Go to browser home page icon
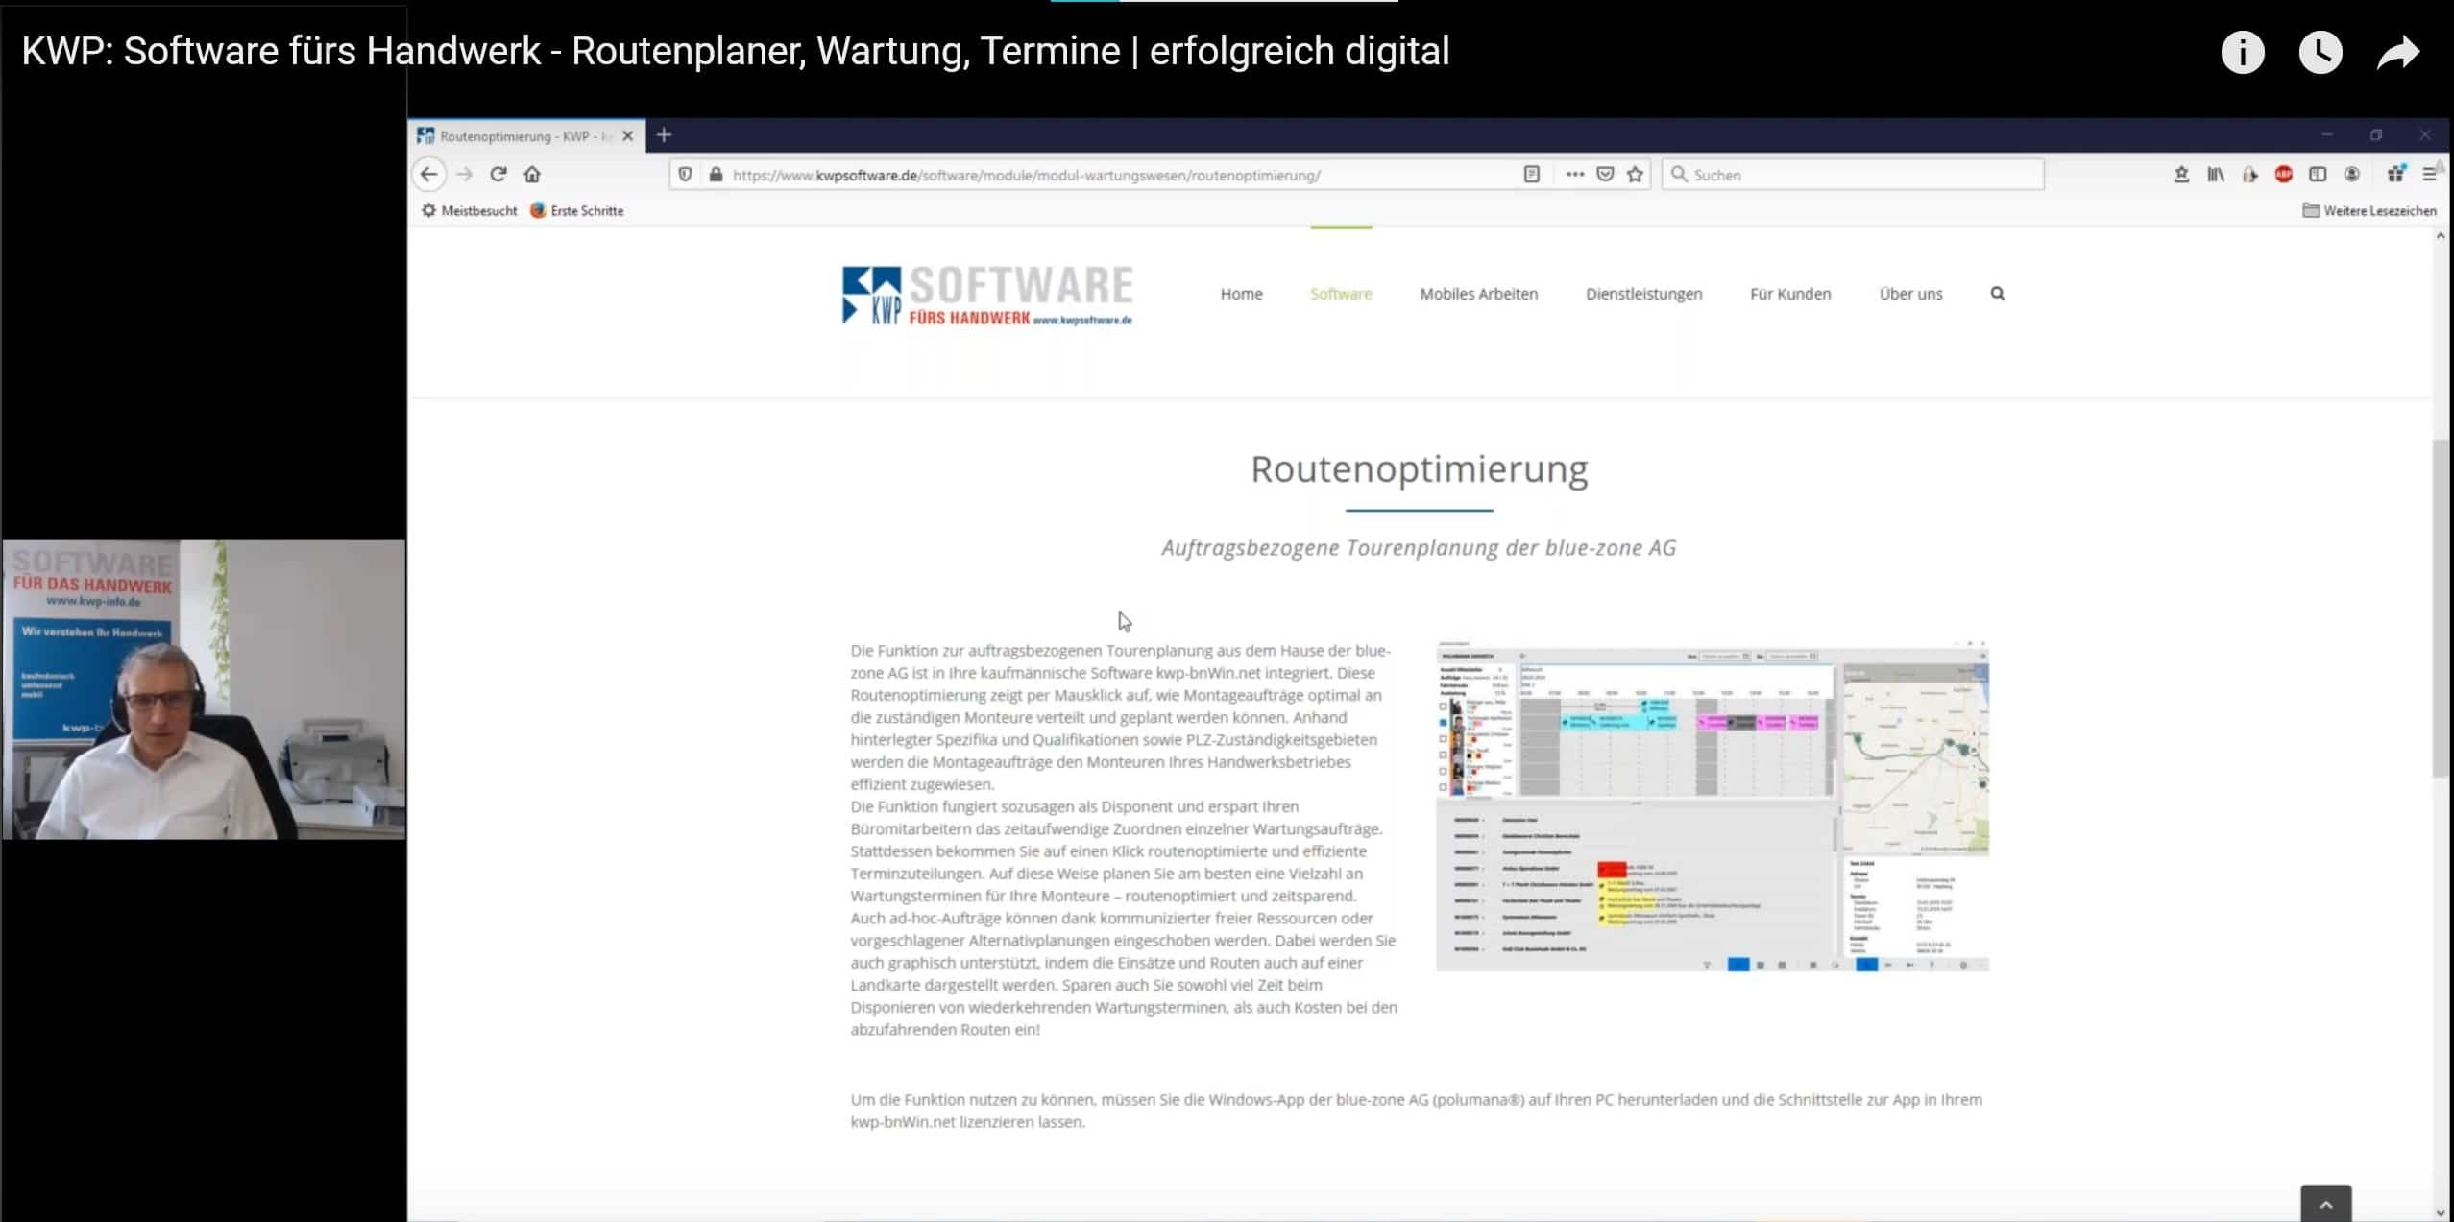2454x1222 pixels. click(x=532, y=174)
